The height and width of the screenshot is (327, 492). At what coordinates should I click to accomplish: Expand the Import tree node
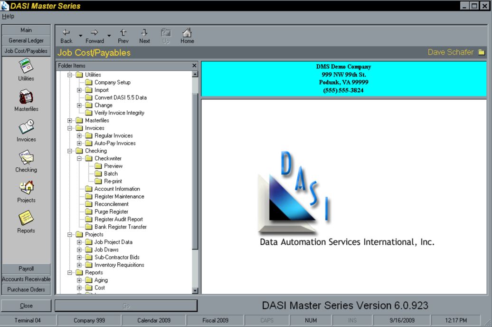[79, 90]
